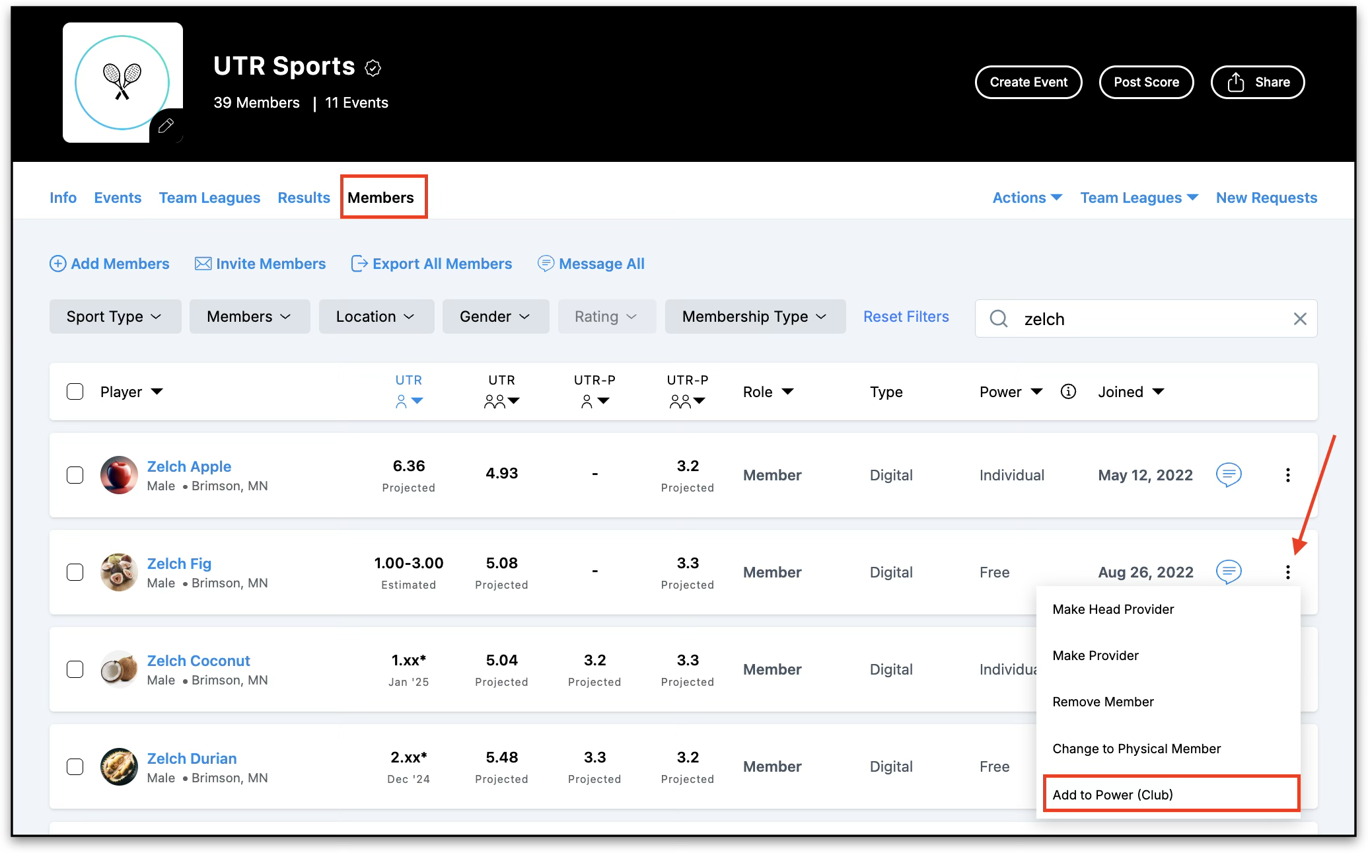Choose Make Provider from the menu
The image size is (1368, 853).
coord(1168,655)
